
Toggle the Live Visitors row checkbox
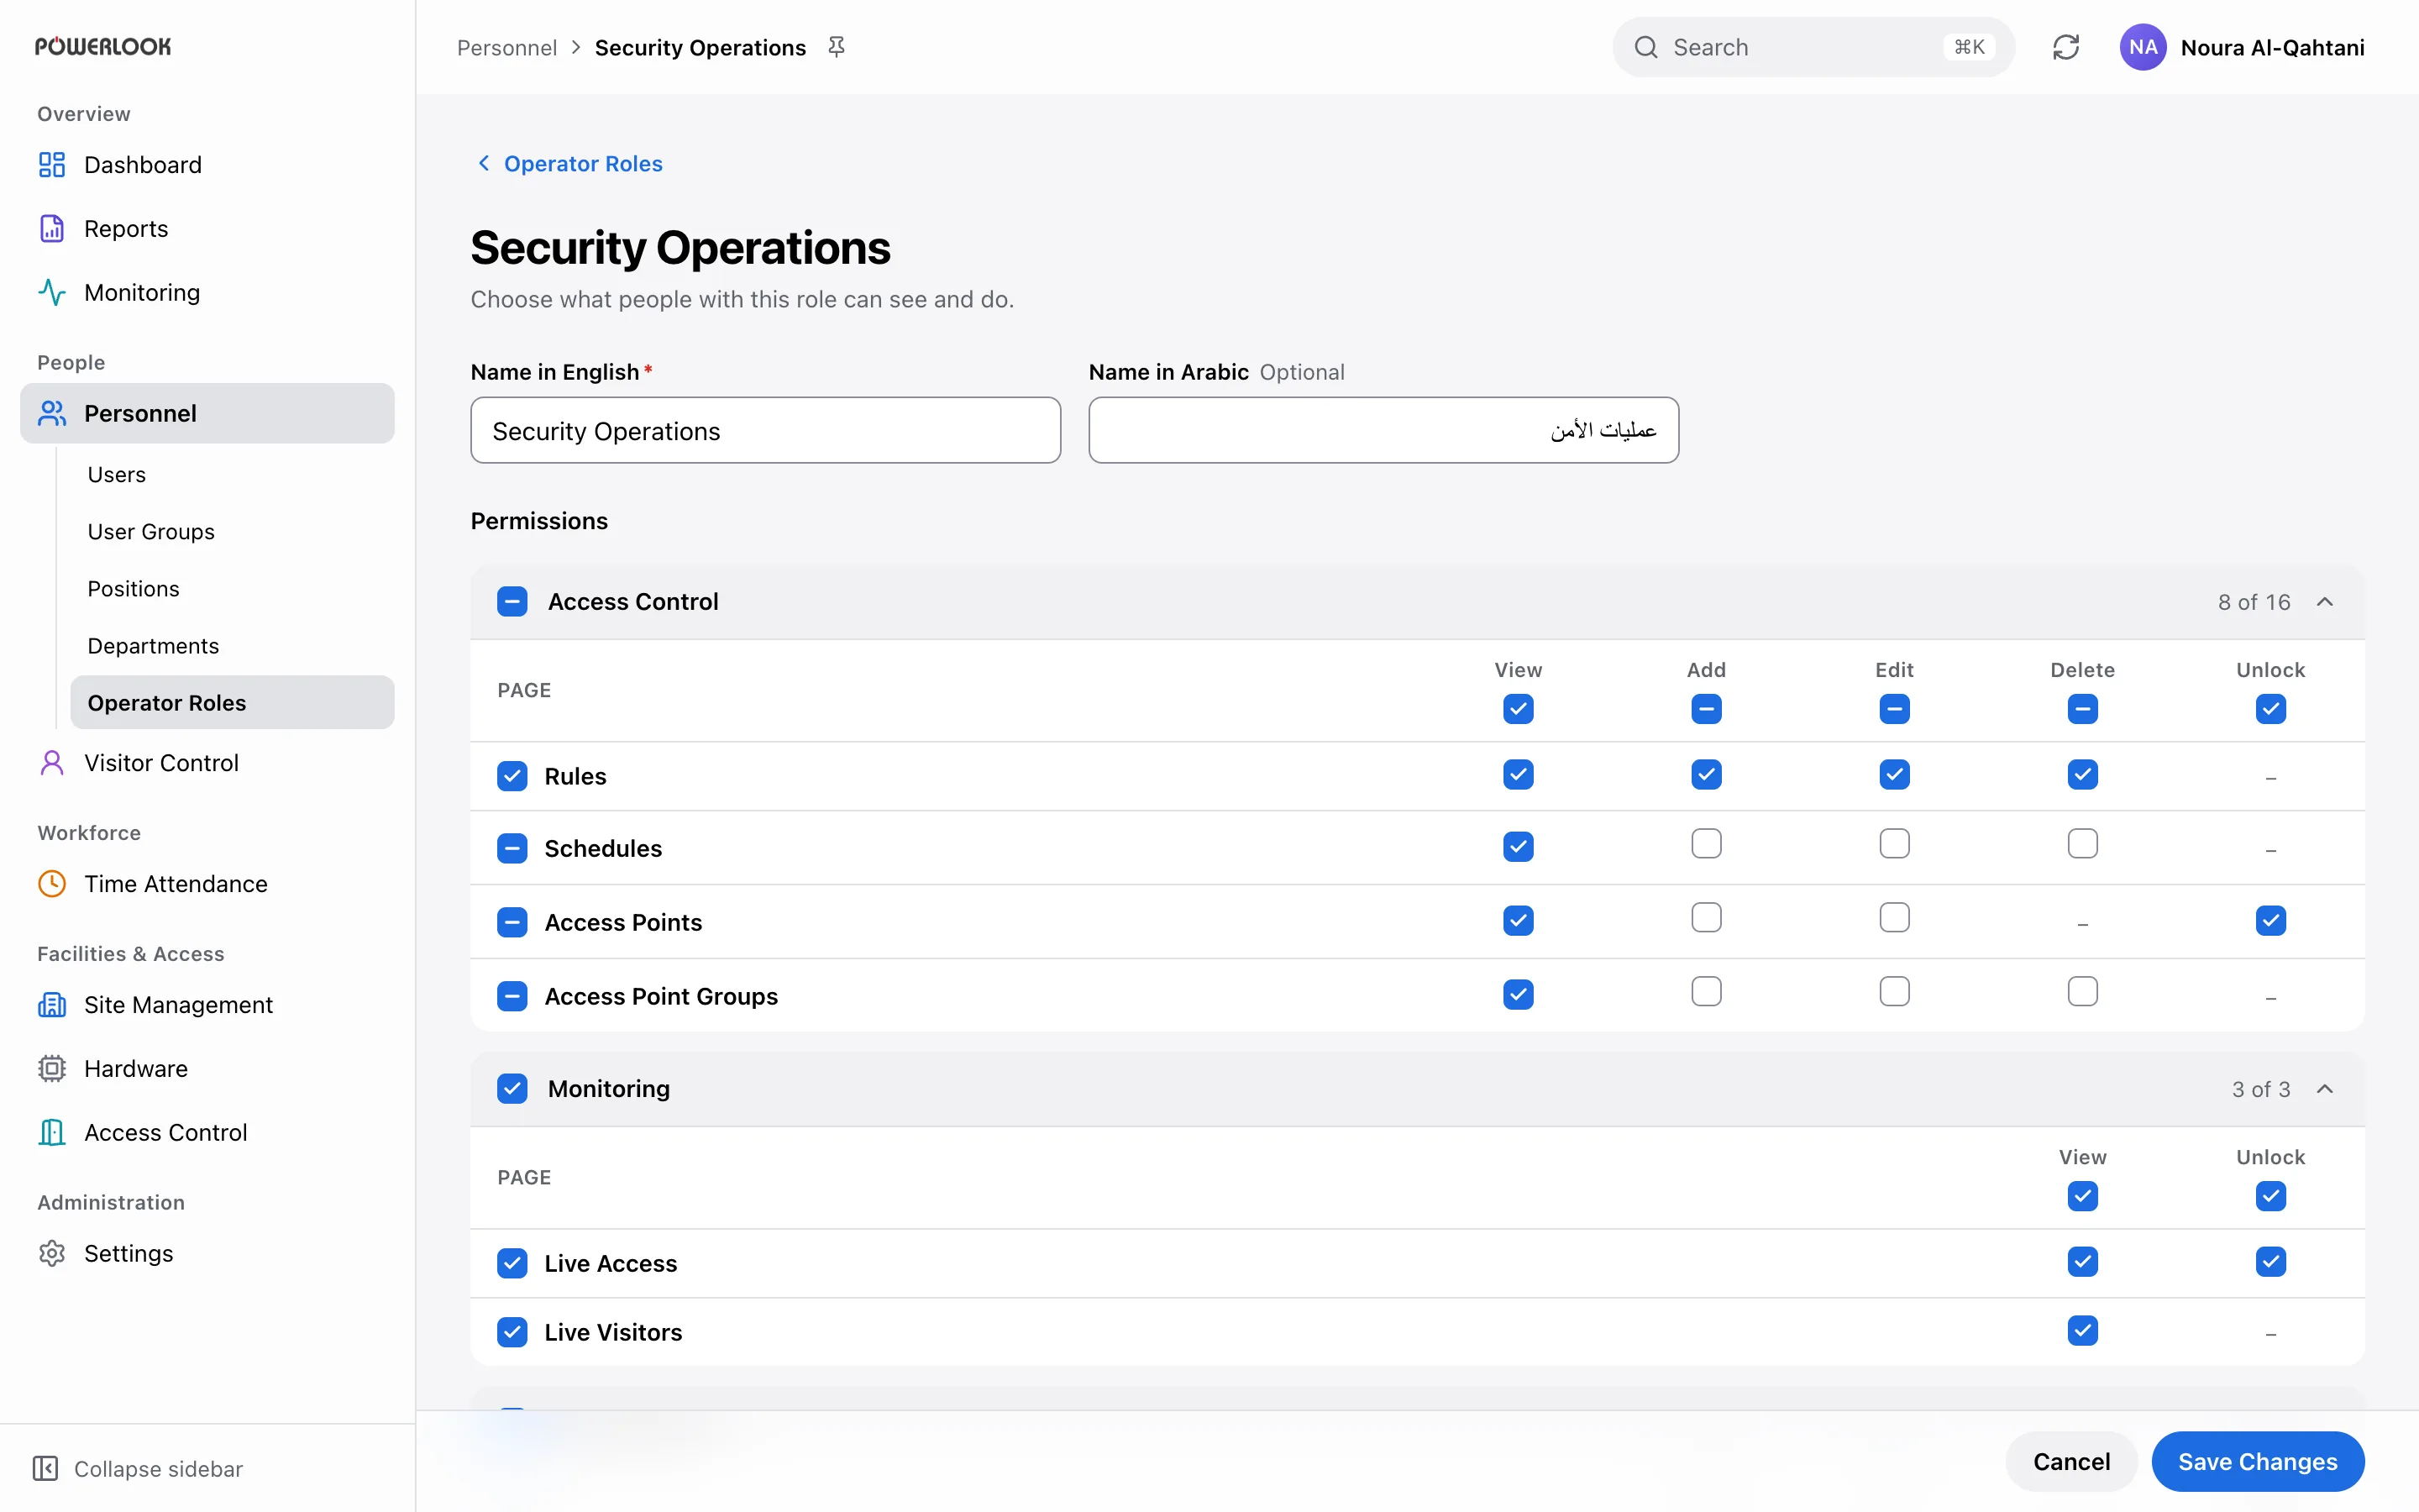tap(513, 1332)
